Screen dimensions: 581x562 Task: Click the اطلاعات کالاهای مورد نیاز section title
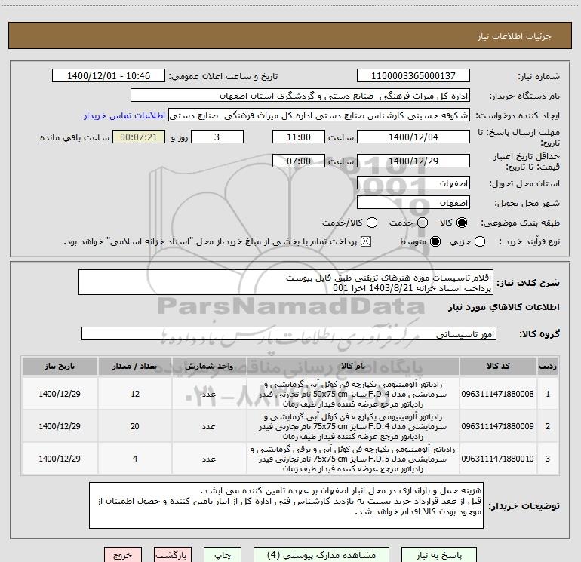504,307
